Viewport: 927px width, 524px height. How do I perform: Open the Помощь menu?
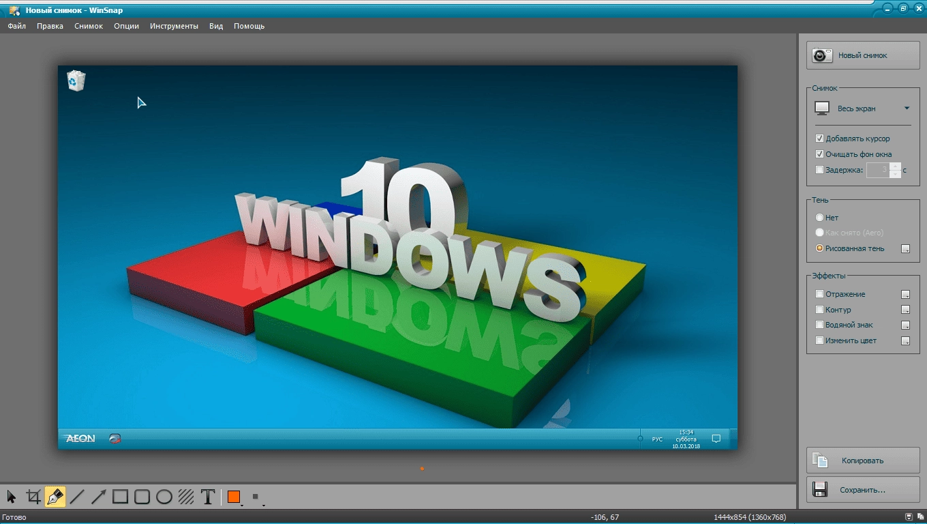coord(249,26)
